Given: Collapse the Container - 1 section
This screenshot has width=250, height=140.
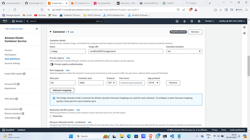Looking at the screenshot, I should point(50,32).
